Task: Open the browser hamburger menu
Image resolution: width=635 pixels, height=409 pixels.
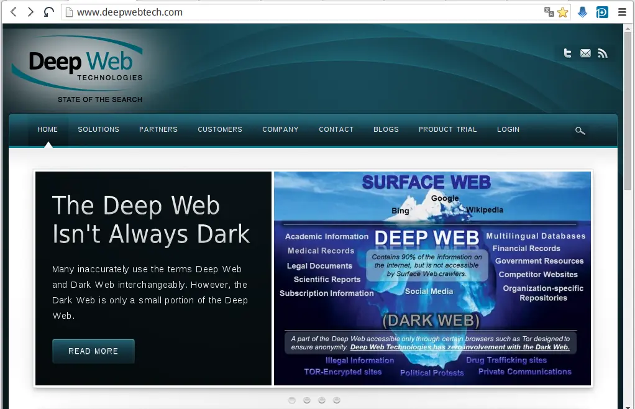Action: [x=622, y=12]
